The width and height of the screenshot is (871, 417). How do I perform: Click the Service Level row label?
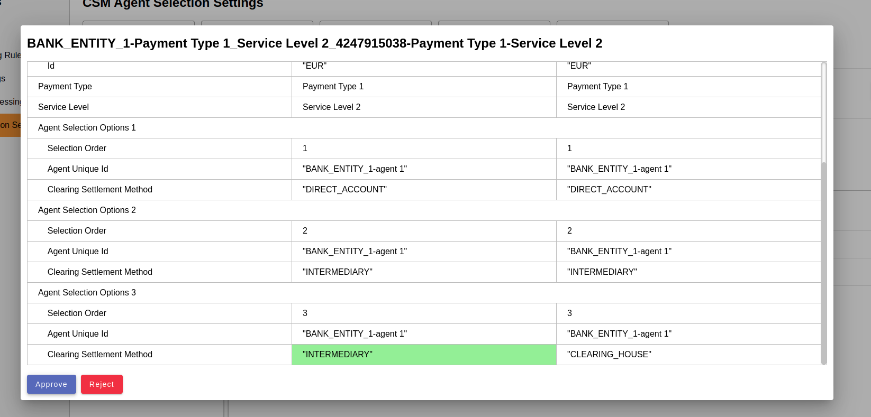tap(63, 107)
